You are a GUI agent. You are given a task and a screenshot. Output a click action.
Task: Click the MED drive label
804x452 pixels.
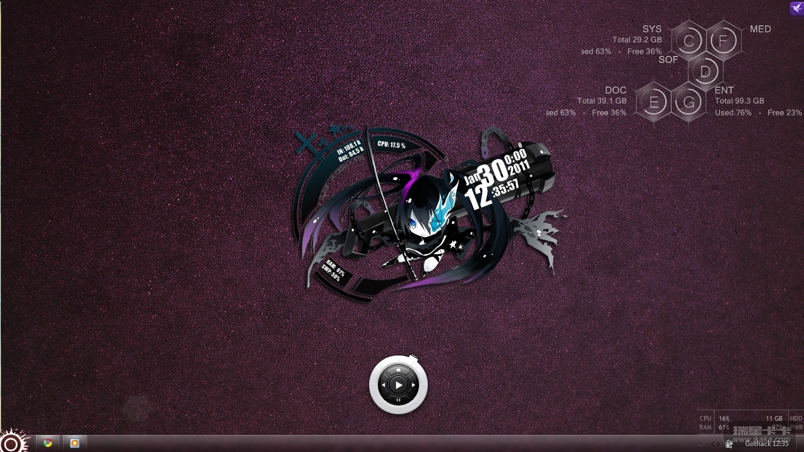[760, 29]
